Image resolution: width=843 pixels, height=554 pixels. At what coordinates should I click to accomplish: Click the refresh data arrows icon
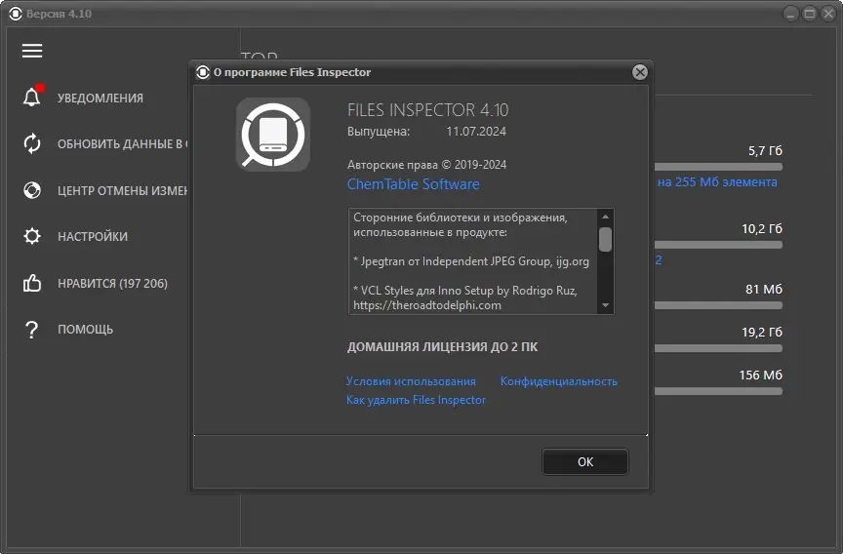[x=32, y=143]
